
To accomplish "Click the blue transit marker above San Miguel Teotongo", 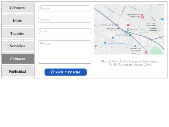I will tap(135, 46).
